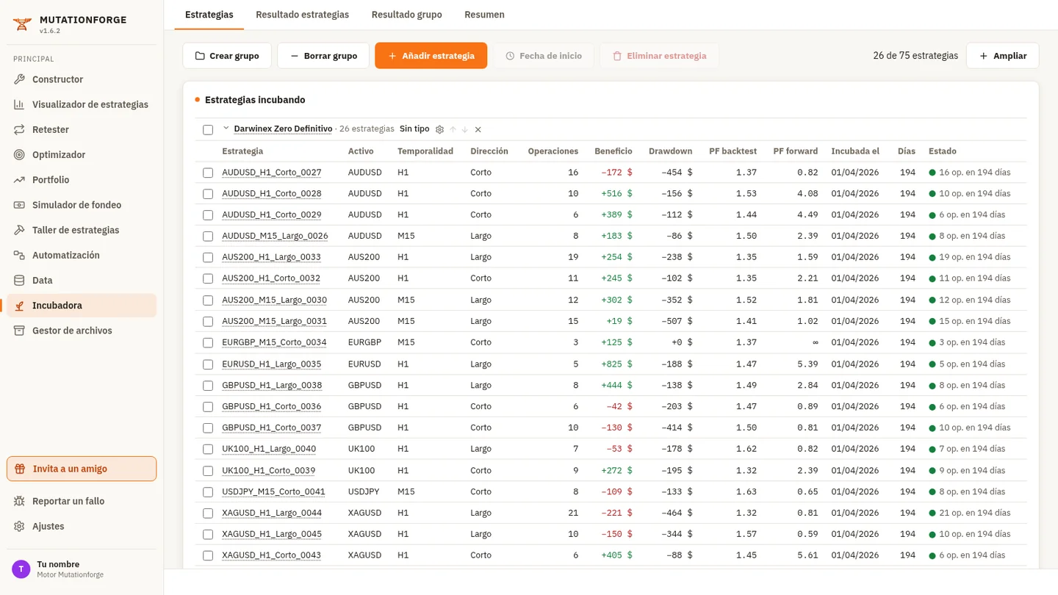Screen dimensions: 1058x595
Task: Open Gestor de archivos archive icon
Action: 19,331
